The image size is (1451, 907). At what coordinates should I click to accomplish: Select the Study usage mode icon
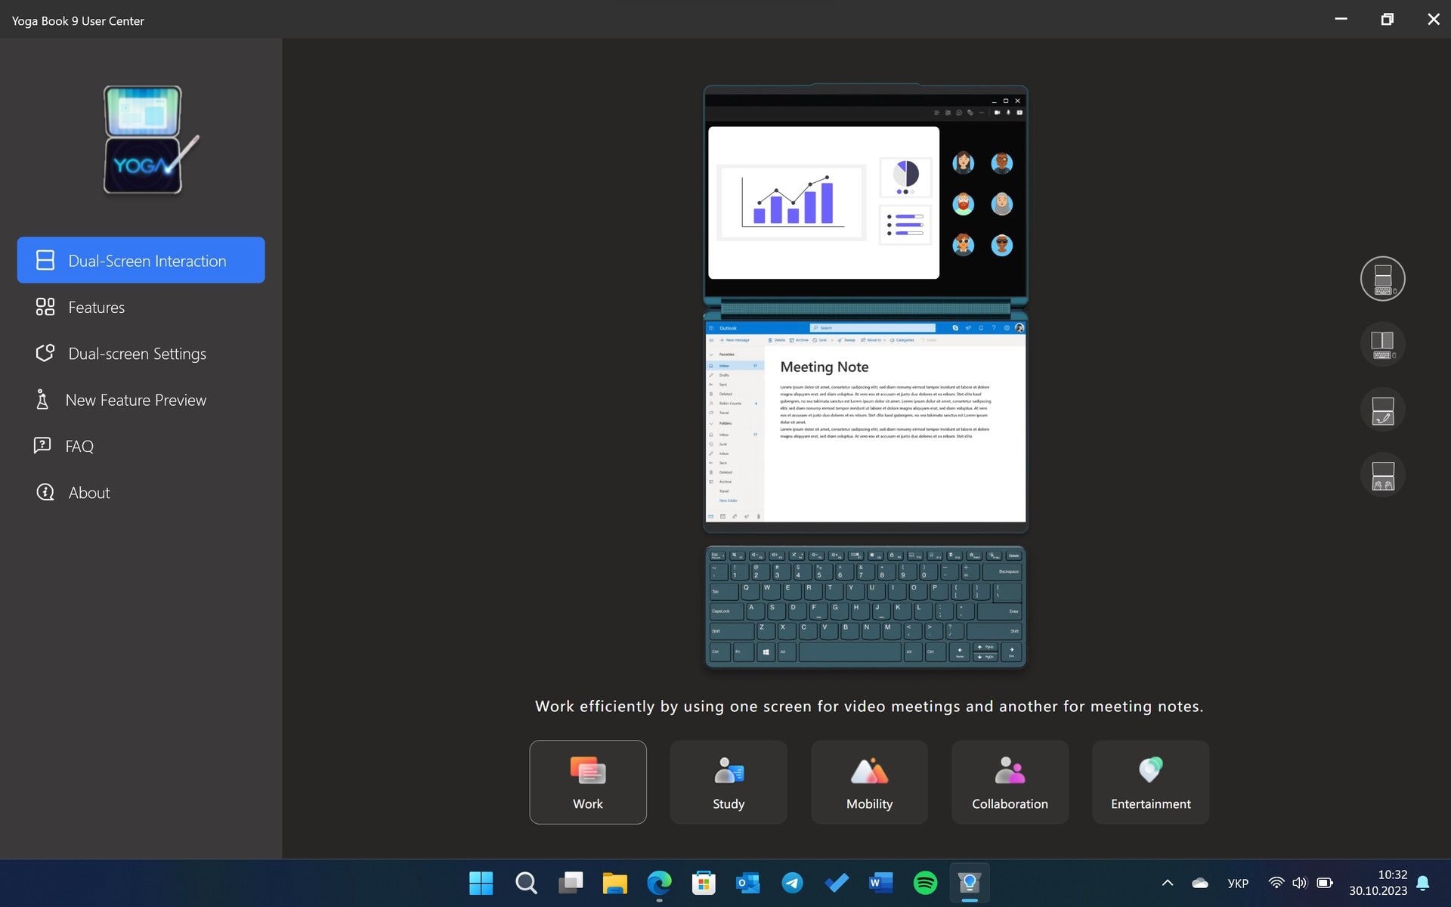(x=728, y=782)
